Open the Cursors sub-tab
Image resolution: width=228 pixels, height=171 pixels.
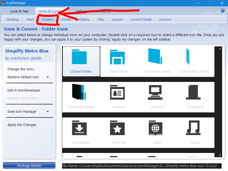coord(165,19)
